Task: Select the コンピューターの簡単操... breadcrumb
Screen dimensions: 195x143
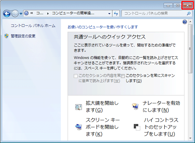Action: 73,13
